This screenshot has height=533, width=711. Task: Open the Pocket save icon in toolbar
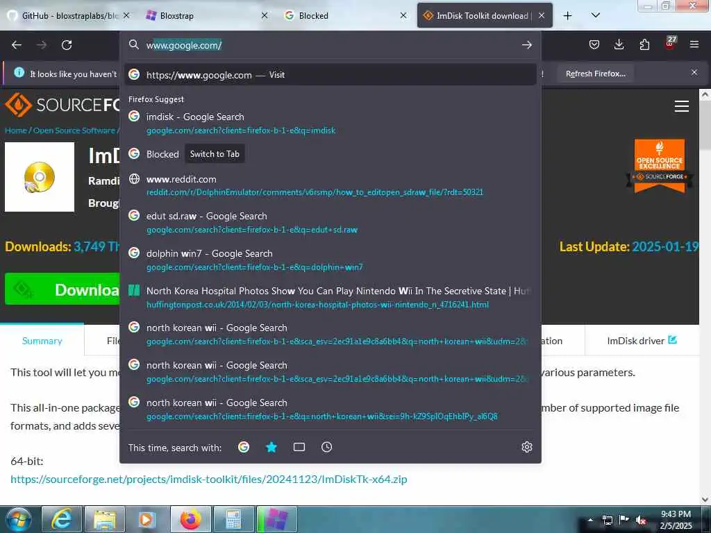point(594,44)
